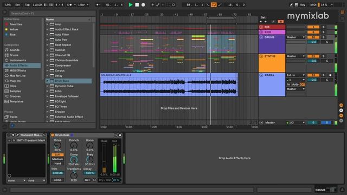The image size is (347, 195).
Task: Click the Punch-In switch icon
Action: tap(207, 5)
